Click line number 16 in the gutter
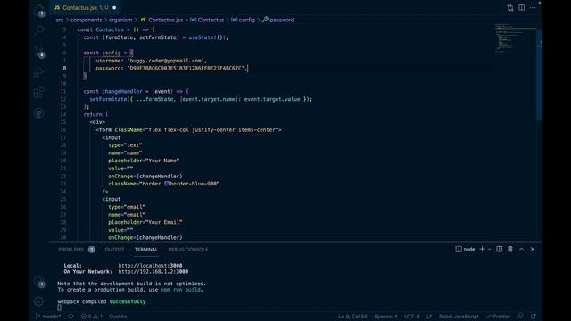The image size is (571, 321). click(63, 130)
